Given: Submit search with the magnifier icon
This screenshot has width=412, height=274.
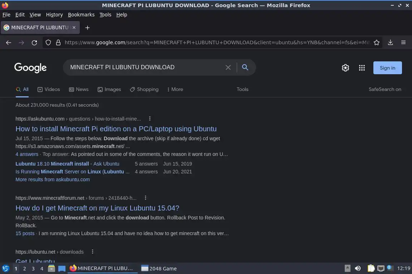Looking at the screenshot, I should (245, 67).
